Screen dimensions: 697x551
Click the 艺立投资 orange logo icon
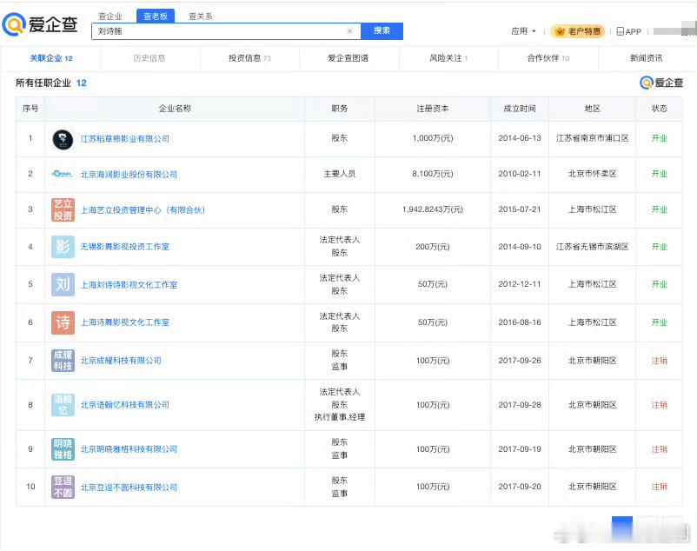63,209
